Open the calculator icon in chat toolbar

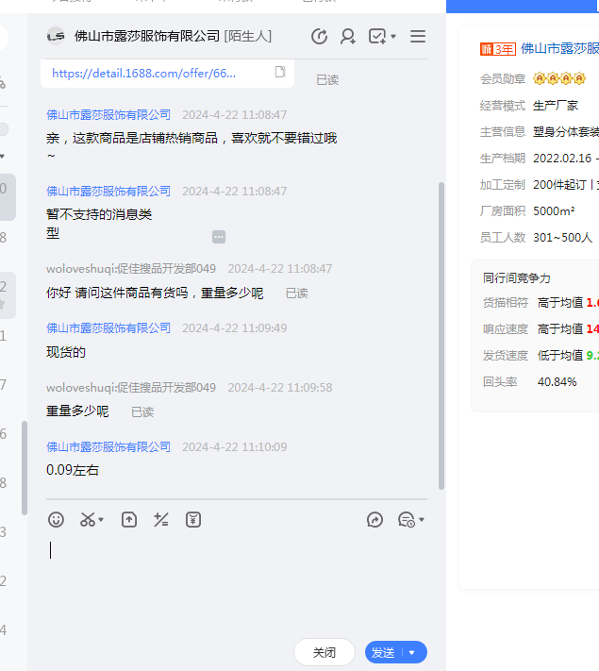[x=161, y=519]
